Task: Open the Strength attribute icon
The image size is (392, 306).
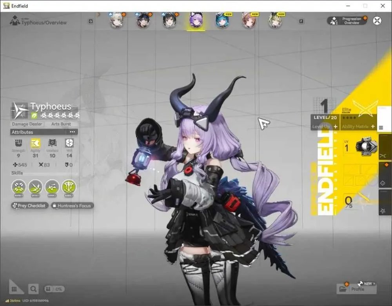Action: point(18,143)
